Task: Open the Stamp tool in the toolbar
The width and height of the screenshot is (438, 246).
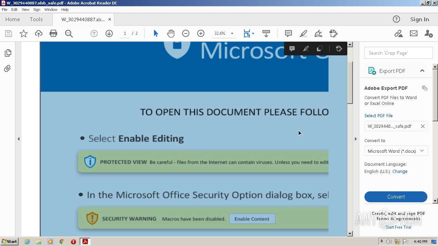Action: [x=334, y=33]
